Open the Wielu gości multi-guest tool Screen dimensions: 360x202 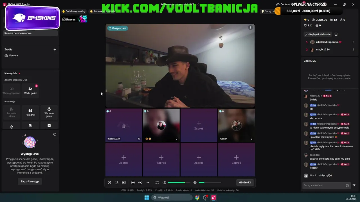pos(30,90)
